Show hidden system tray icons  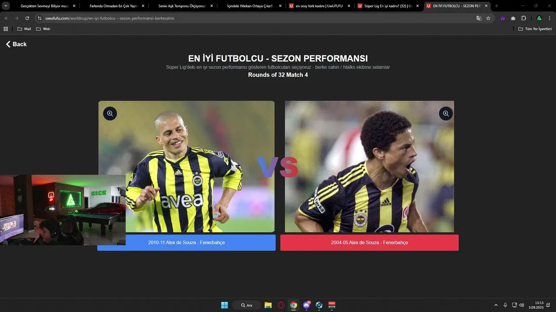pos(496,305)
